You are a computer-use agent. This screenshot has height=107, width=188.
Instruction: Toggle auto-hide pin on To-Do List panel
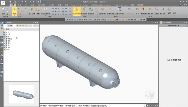(184, 23)
